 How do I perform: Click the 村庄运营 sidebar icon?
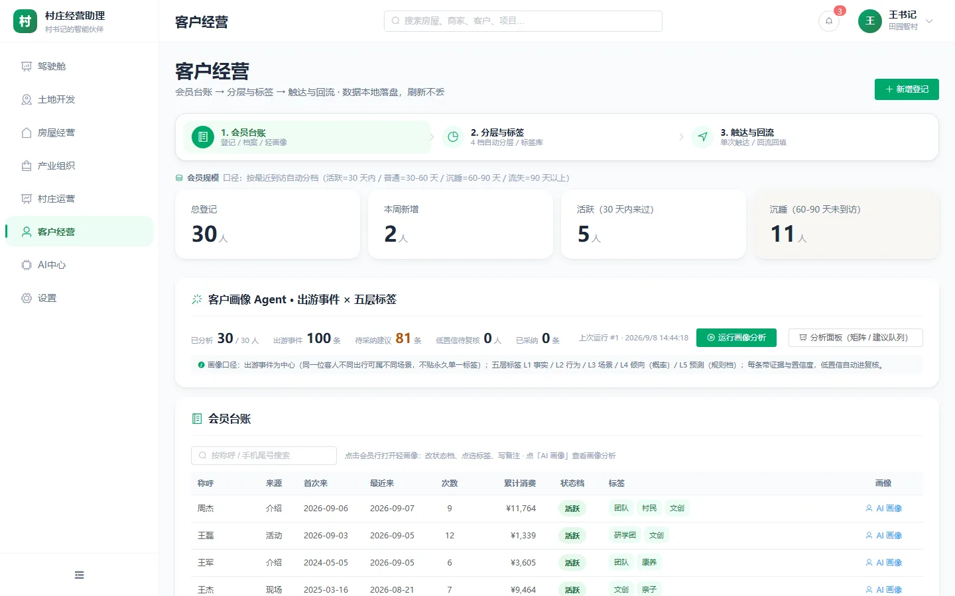(x=27, y=199)
